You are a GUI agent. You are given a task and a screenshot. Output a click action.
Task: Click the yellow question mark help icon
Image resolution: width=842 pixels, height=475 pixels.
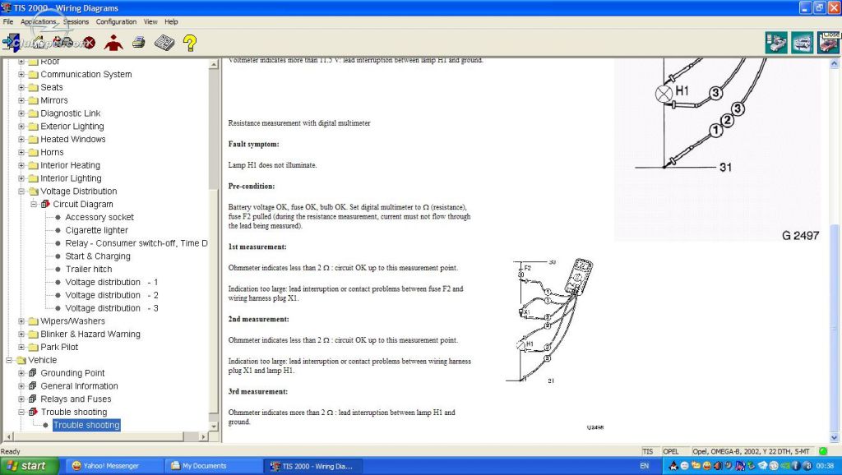coord(190,43)
